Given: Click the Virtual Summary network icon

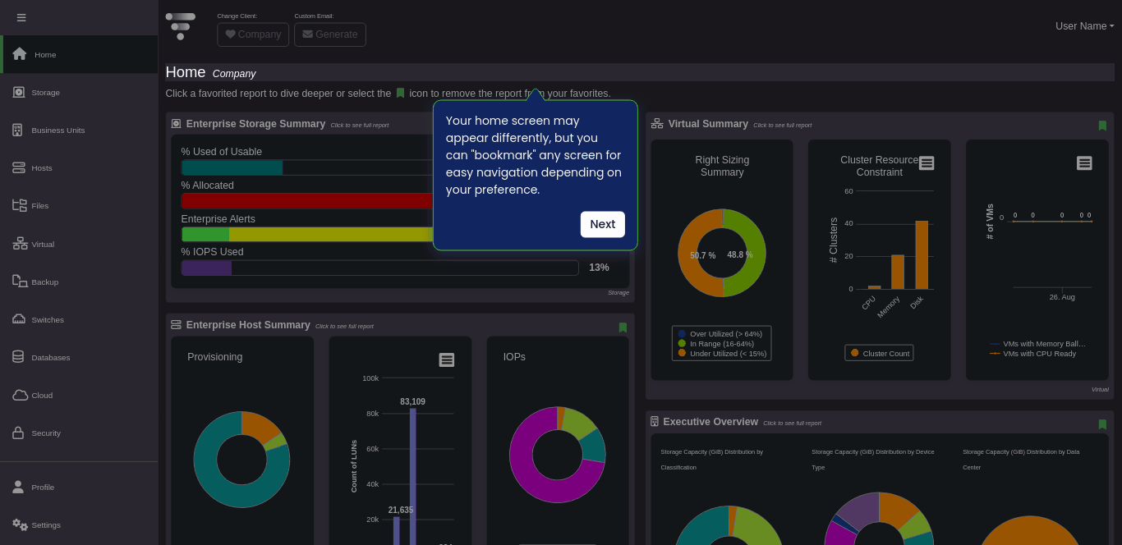Looking at the screenshot, I should pos(657,124).
